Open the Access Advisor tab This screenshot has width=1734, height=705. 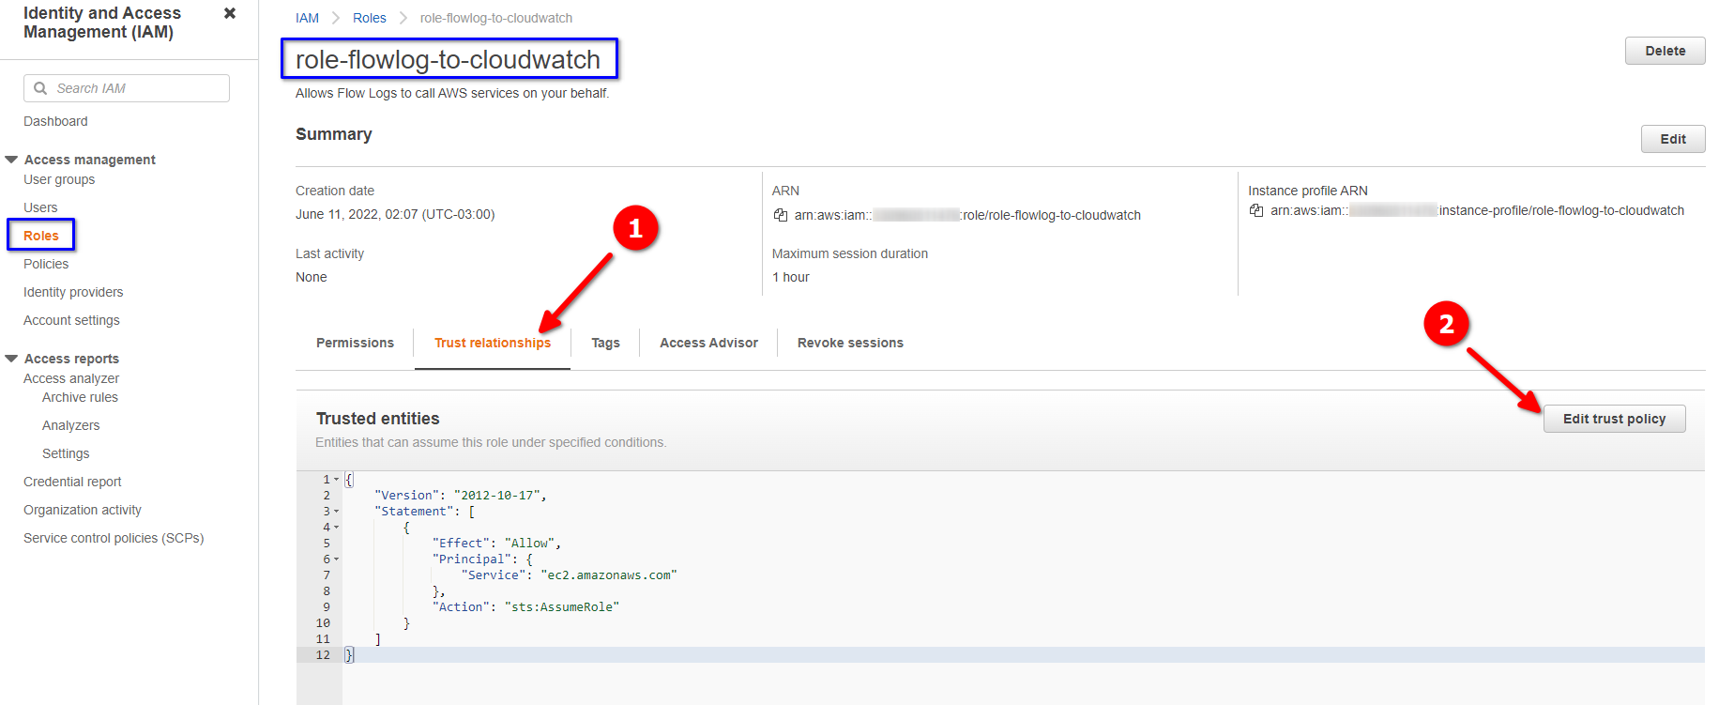coord(708,343)
